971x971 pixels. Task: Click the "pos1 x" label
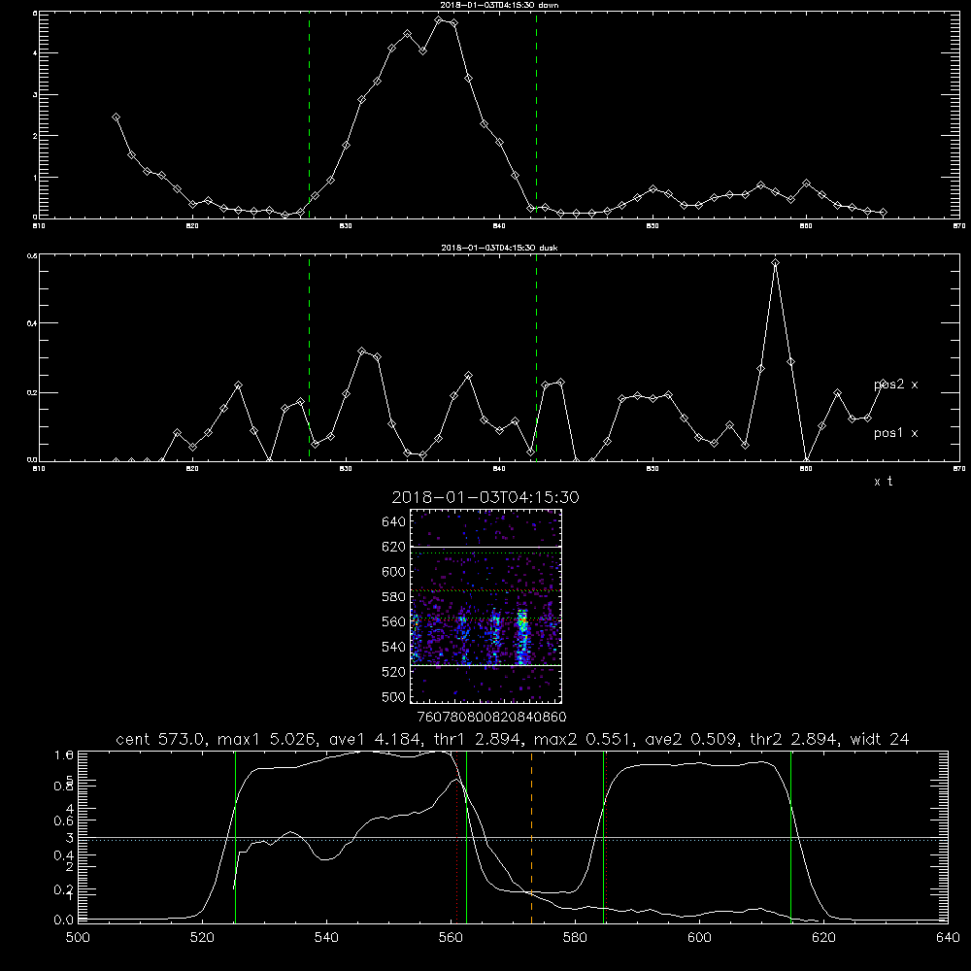pyautogui.click(x=896, y=433)
